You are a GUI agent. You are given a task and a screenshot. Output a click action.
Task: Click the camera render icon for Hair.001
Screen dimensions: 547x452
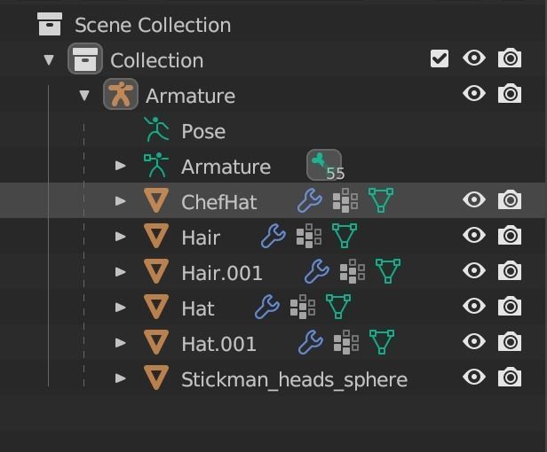(x=510, y=271)
